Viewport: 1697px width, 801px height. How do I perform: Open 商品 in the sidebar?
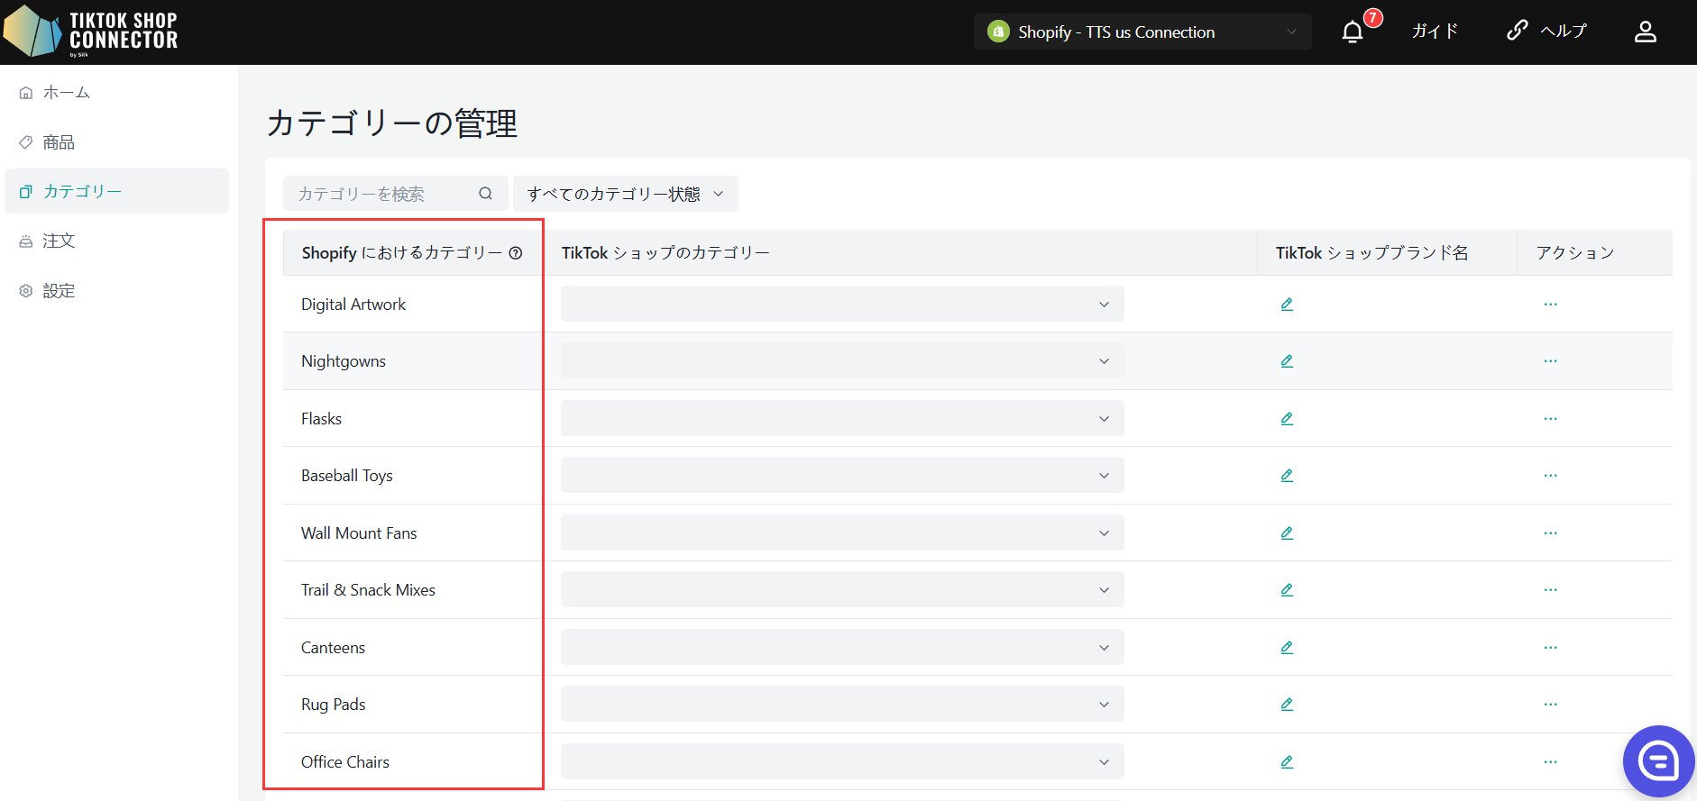117,142
